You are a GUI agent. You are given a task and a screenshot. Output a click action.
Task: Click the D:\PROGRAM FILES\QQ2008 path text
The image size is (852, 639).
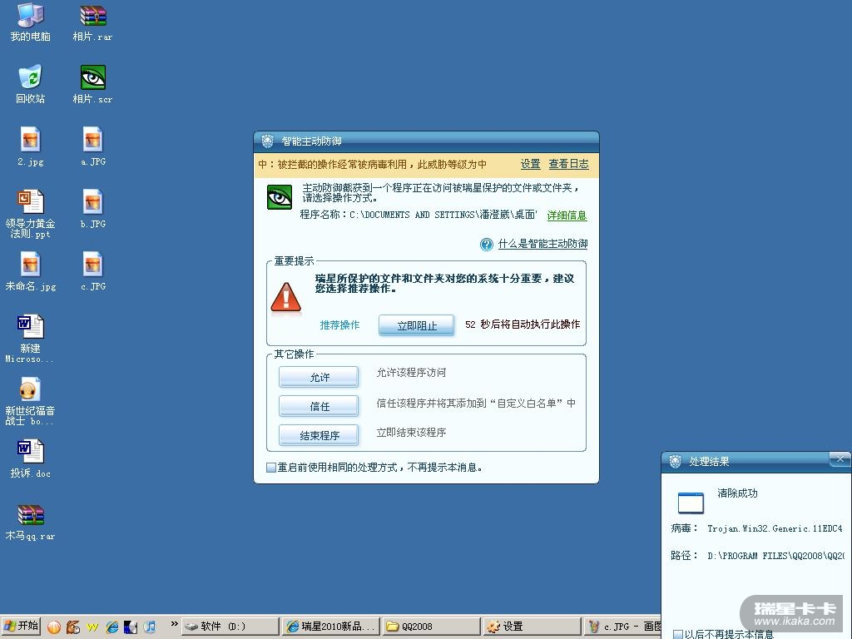pyautogui.click(x=776, y=555)
